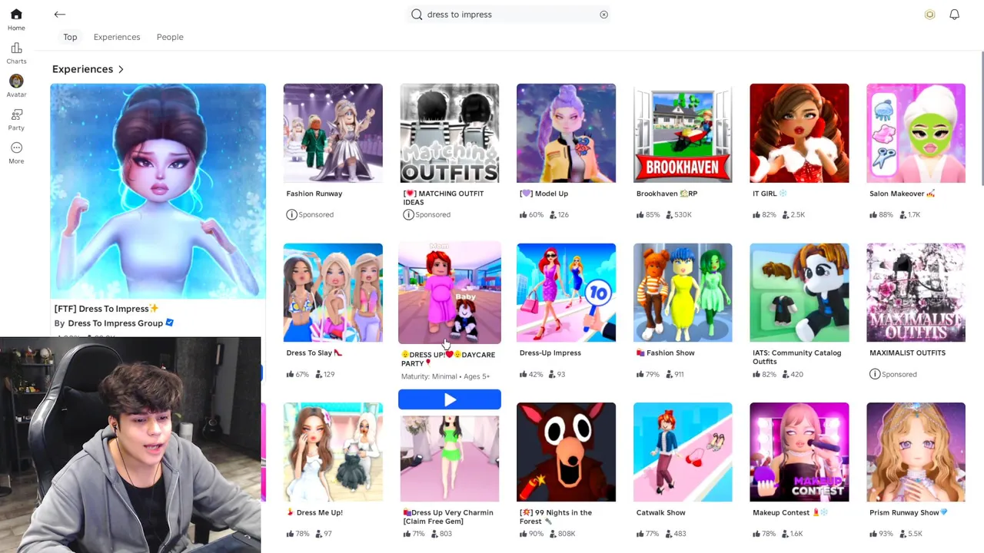984x553 pixels.
Task: Click the Salon Makeover title text
Action: click(903, 194)
